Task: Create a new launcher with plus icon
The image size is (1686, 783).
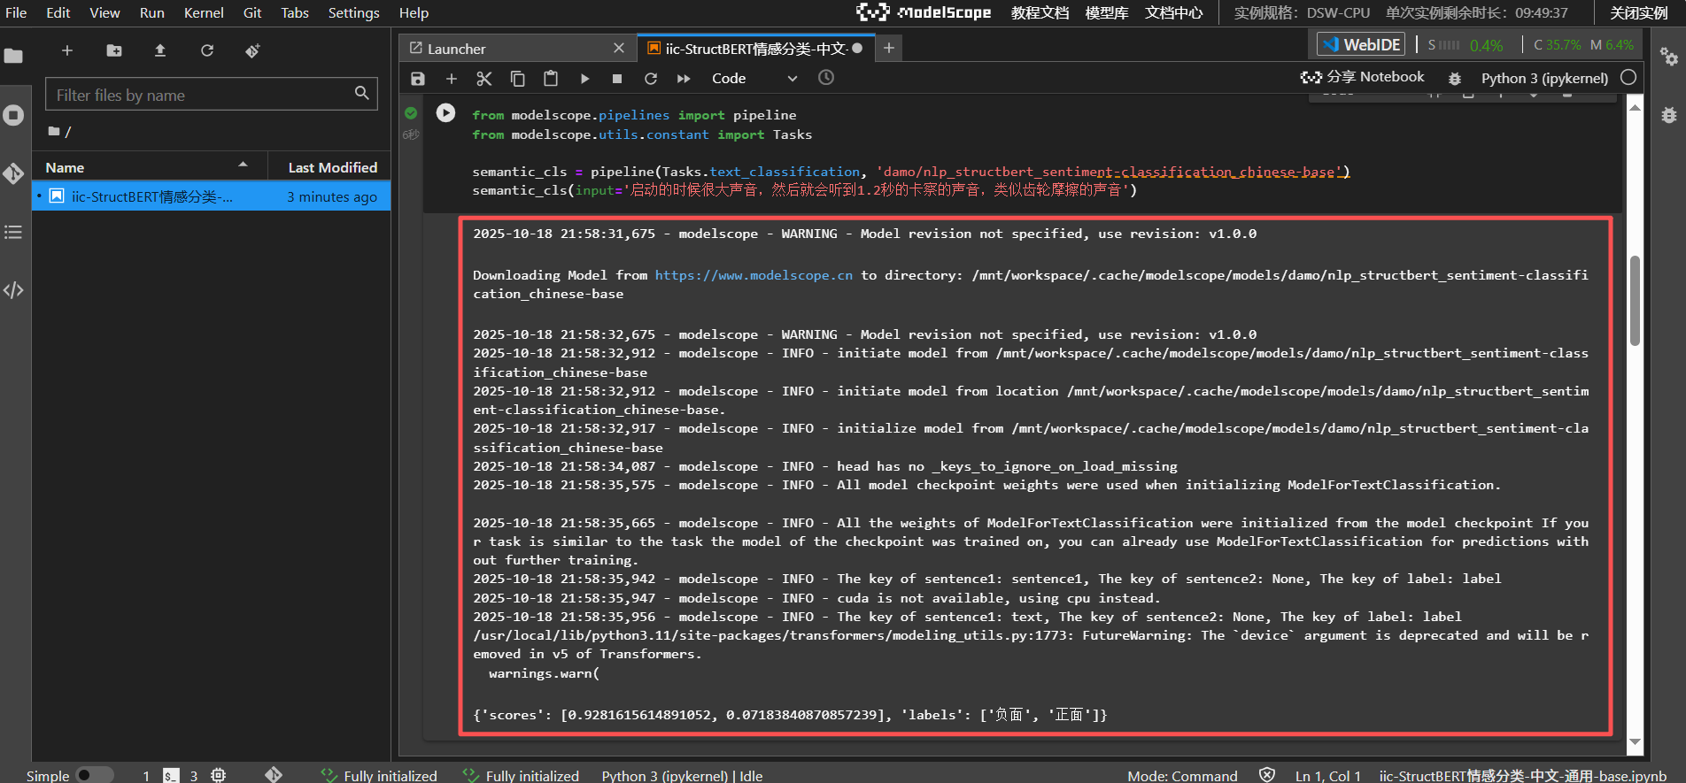Action: point(66,50)
